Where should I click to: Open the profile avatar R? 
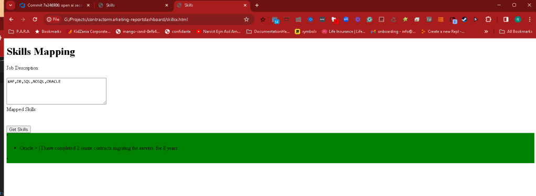[518, 19]
